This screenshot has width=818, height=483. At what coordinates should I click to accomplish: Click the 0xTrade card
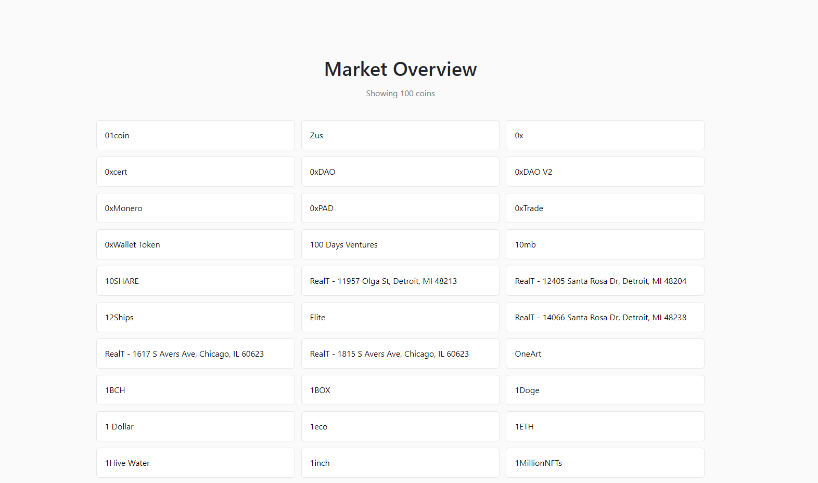click(x=605, y=208)
